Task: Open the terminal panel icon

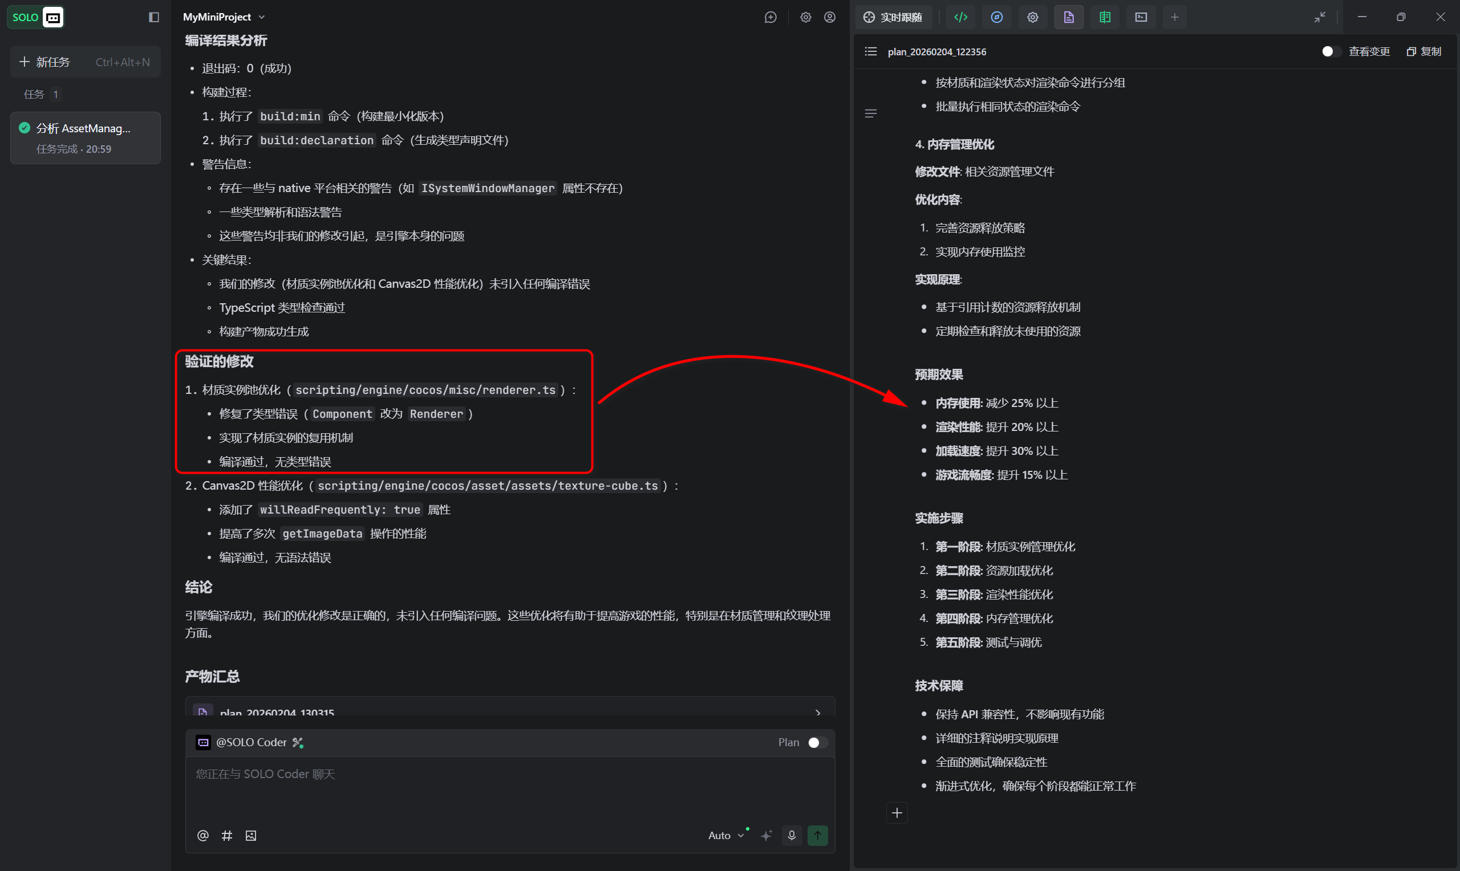Action: tap(1141, 17)
